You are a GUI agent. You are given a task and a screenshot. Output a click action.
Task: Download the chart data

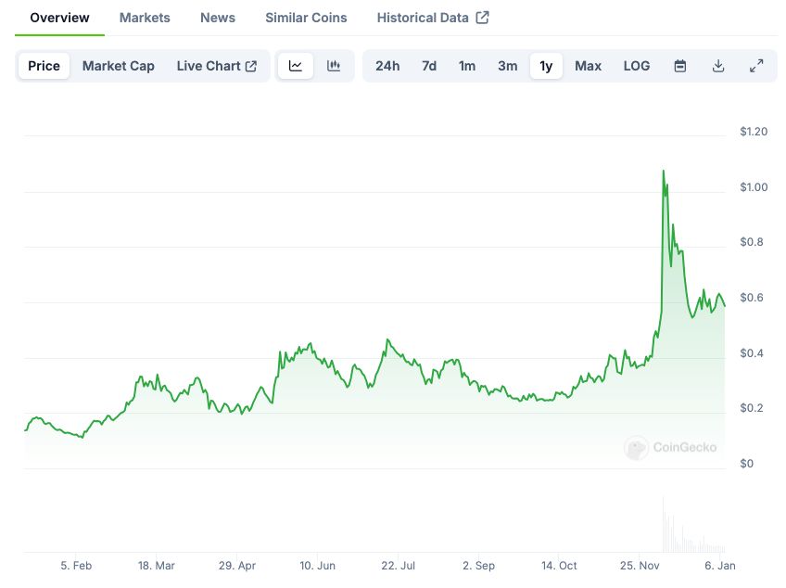point(718,66)
